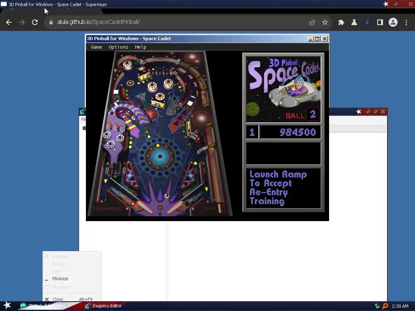
Task: Open the extensions puzzle-piece menu
Action: coord(341,23)
